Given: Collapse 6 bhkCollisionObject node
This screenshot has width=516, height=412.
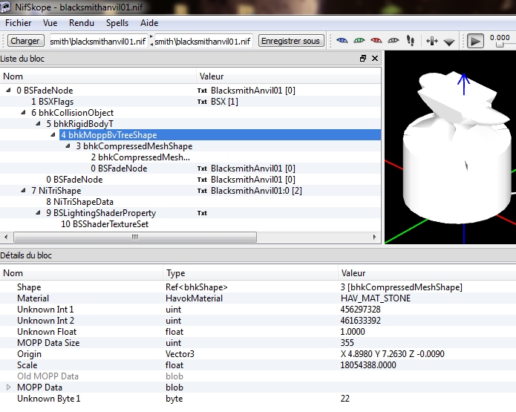Looking at the screenshot, I should (23, 112).
